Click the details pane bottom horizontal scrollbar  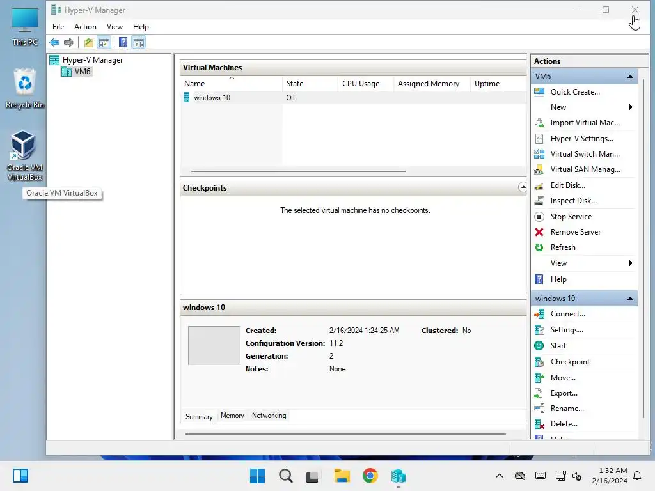coord(345,434)
